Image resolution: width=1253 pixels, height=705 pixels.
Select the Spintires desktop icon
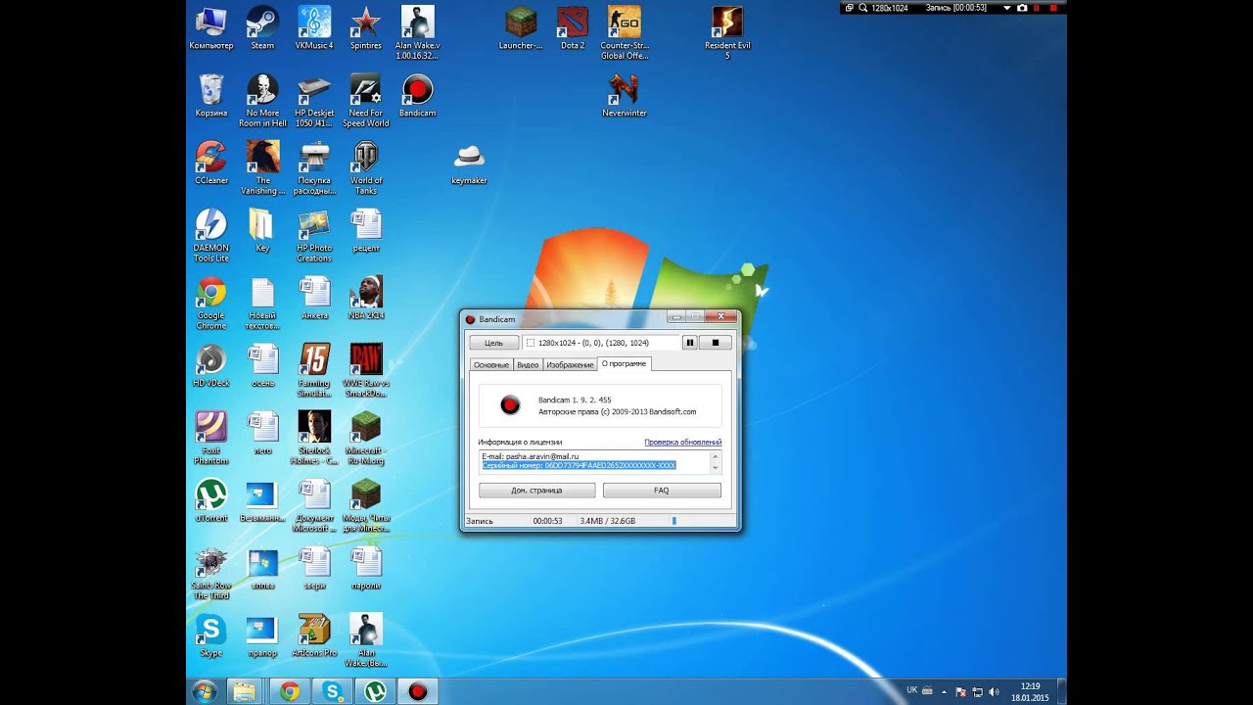point(366,28)
